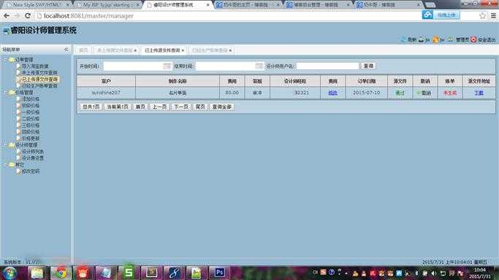Go back using the browser back arrow
This screenshot has height=280, width=499.
[7, 15]
